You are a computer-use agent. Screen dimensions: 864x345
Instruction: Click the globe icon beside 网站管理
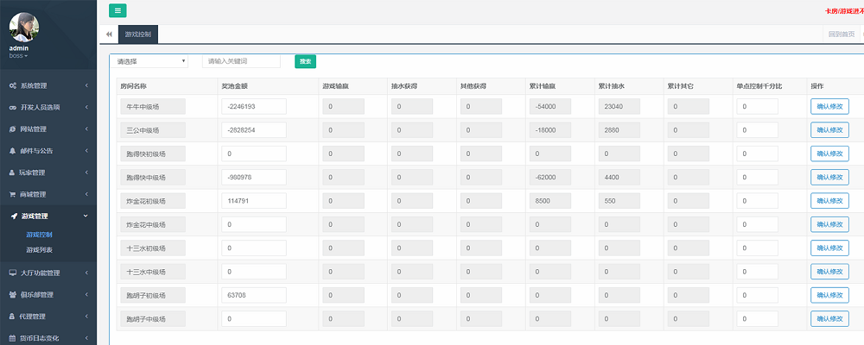tap(12, 129)
